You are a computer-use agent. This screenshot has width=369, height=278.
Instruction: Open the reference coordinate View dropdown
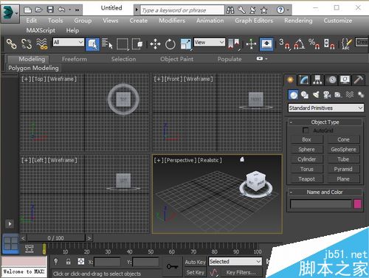[210, 42]
